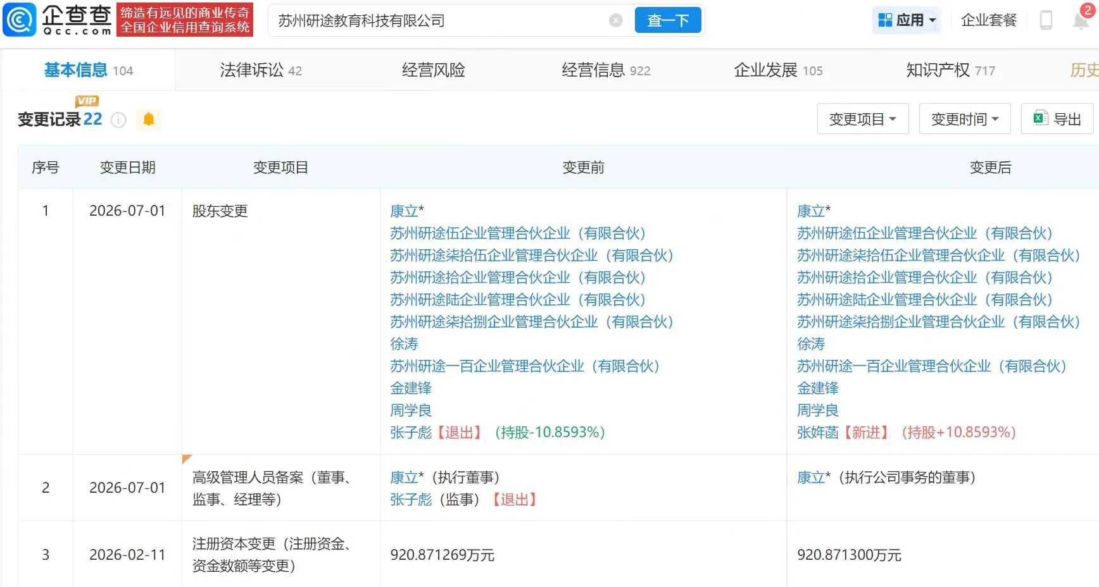Image resolution: width=1099 pixels, height=587 pixels.
Task: Open 苏州研途伍企业管理合伙企业 in 变更后 column
Action: point(925,233)
